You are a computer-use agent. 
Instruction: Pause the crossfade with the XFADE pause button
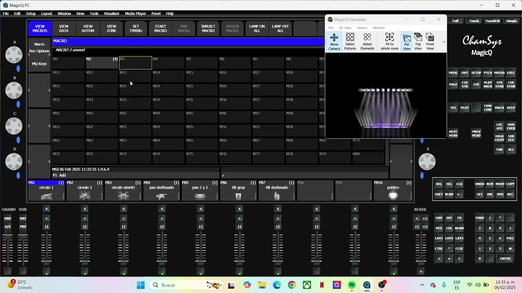click(417, 227)
